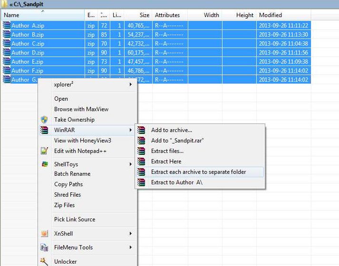
Task: Click the icon beside Extract files...
Action: pos(141,151)
